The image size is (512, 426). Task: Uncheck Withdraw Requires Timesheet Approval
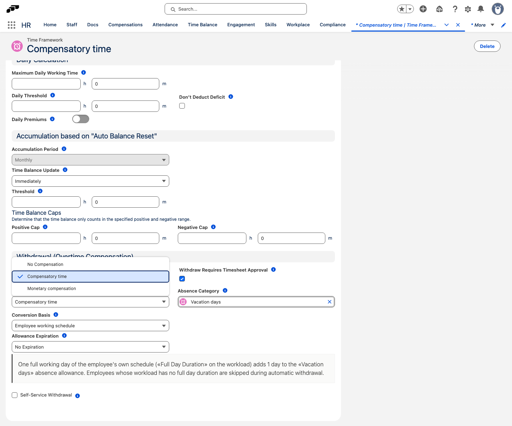(182, 279)
